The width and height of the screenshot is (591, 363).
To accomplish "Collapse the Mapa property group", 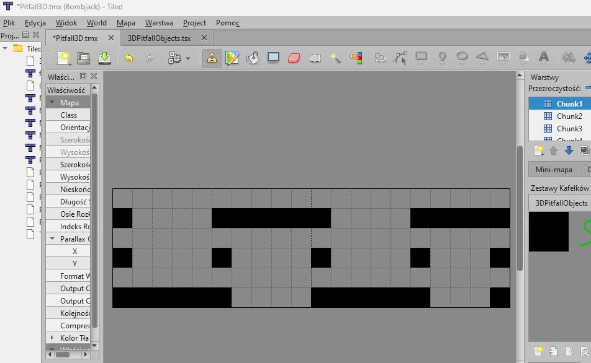I will click(x=52, y=103).
